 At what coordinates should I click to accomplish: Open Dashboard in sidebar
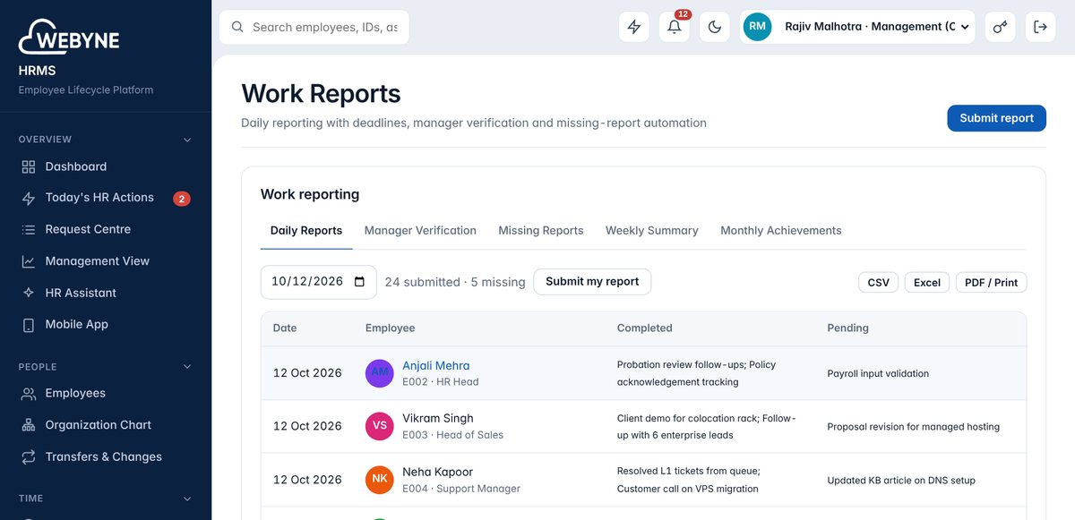[106, 166]
